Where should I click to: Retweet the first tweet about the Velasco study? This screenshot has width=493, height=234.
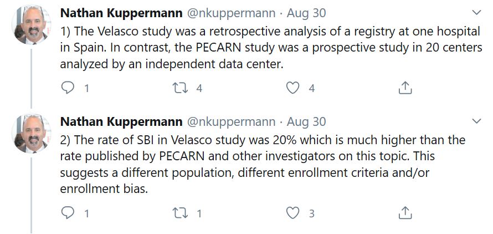point(181,88)
